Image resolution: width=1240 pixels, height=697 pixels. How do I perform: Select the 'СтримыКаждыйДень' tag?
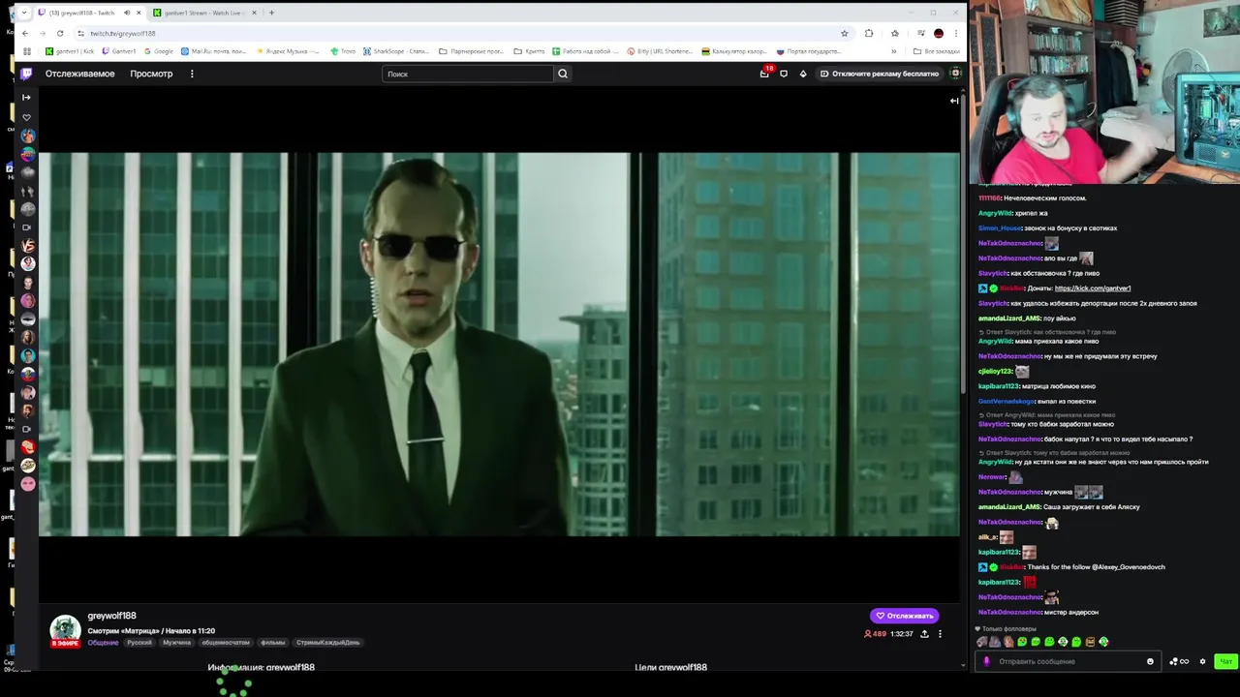pyautogui.click(x=328, y=643)
